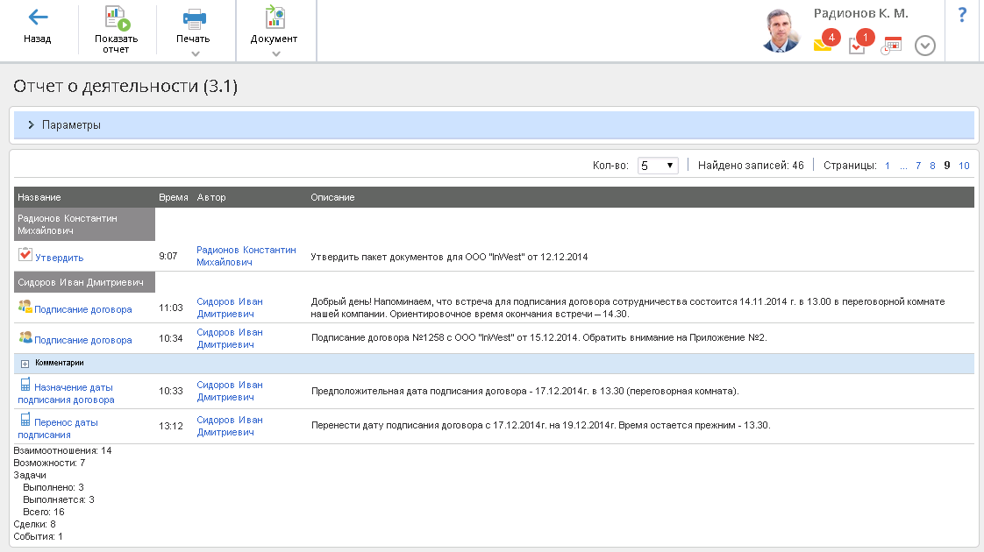Click the Back arrow icon
The image size is (984, 552).
pos(38,18)
